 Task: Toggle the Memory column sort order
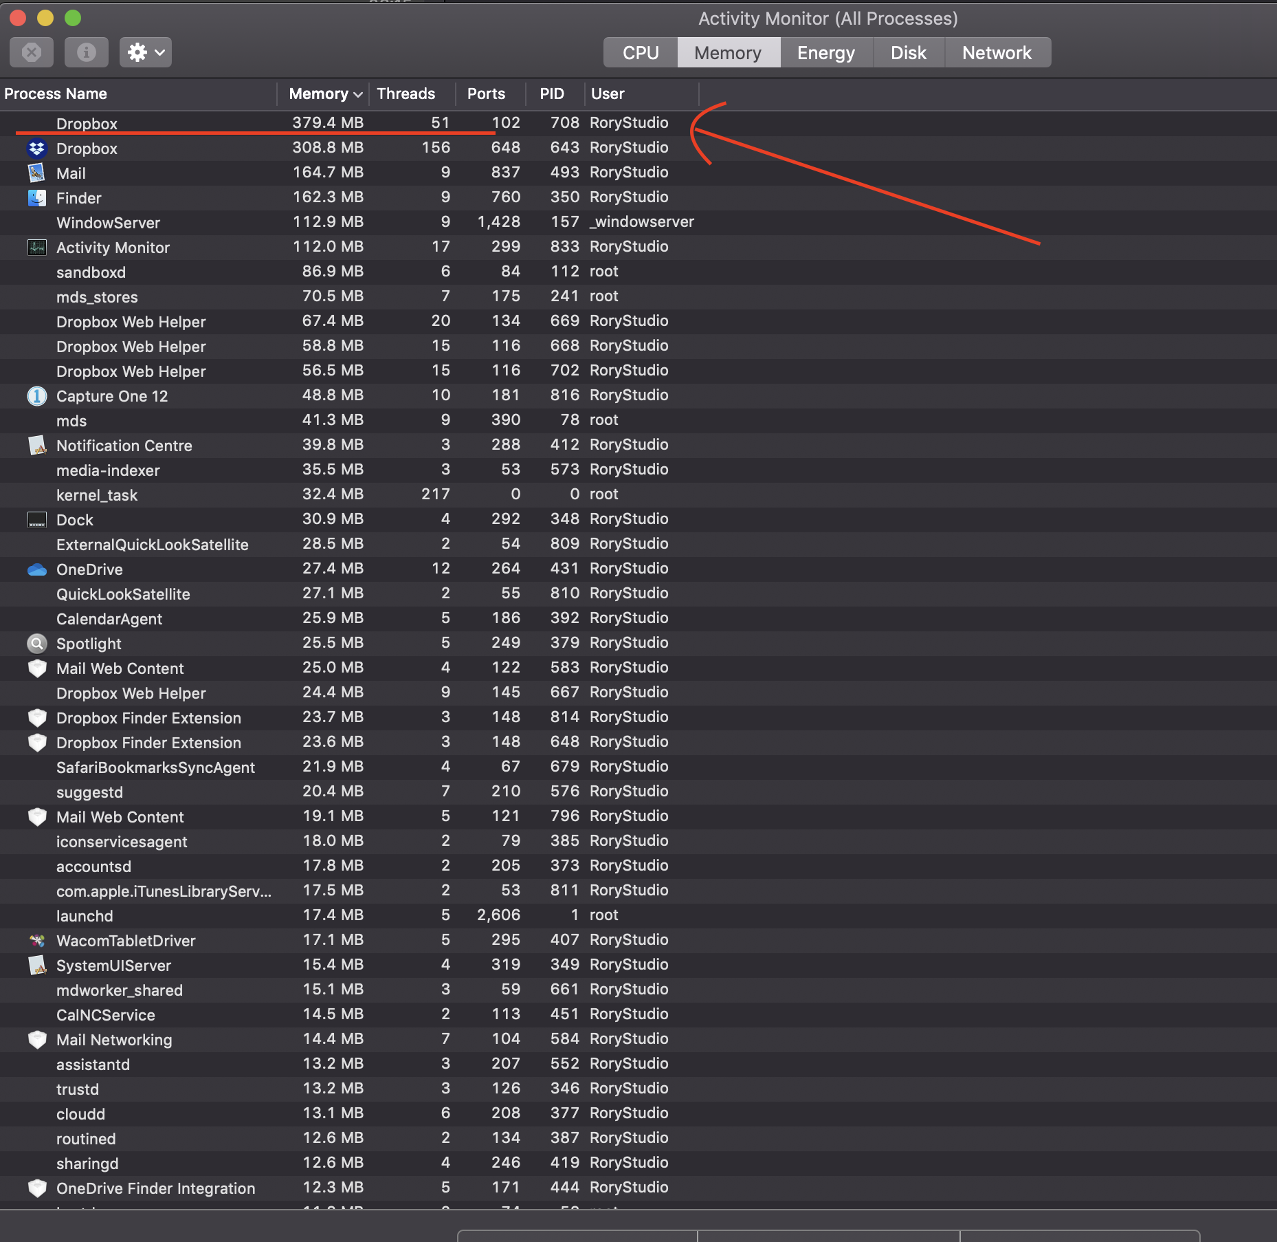click(323, 94)
